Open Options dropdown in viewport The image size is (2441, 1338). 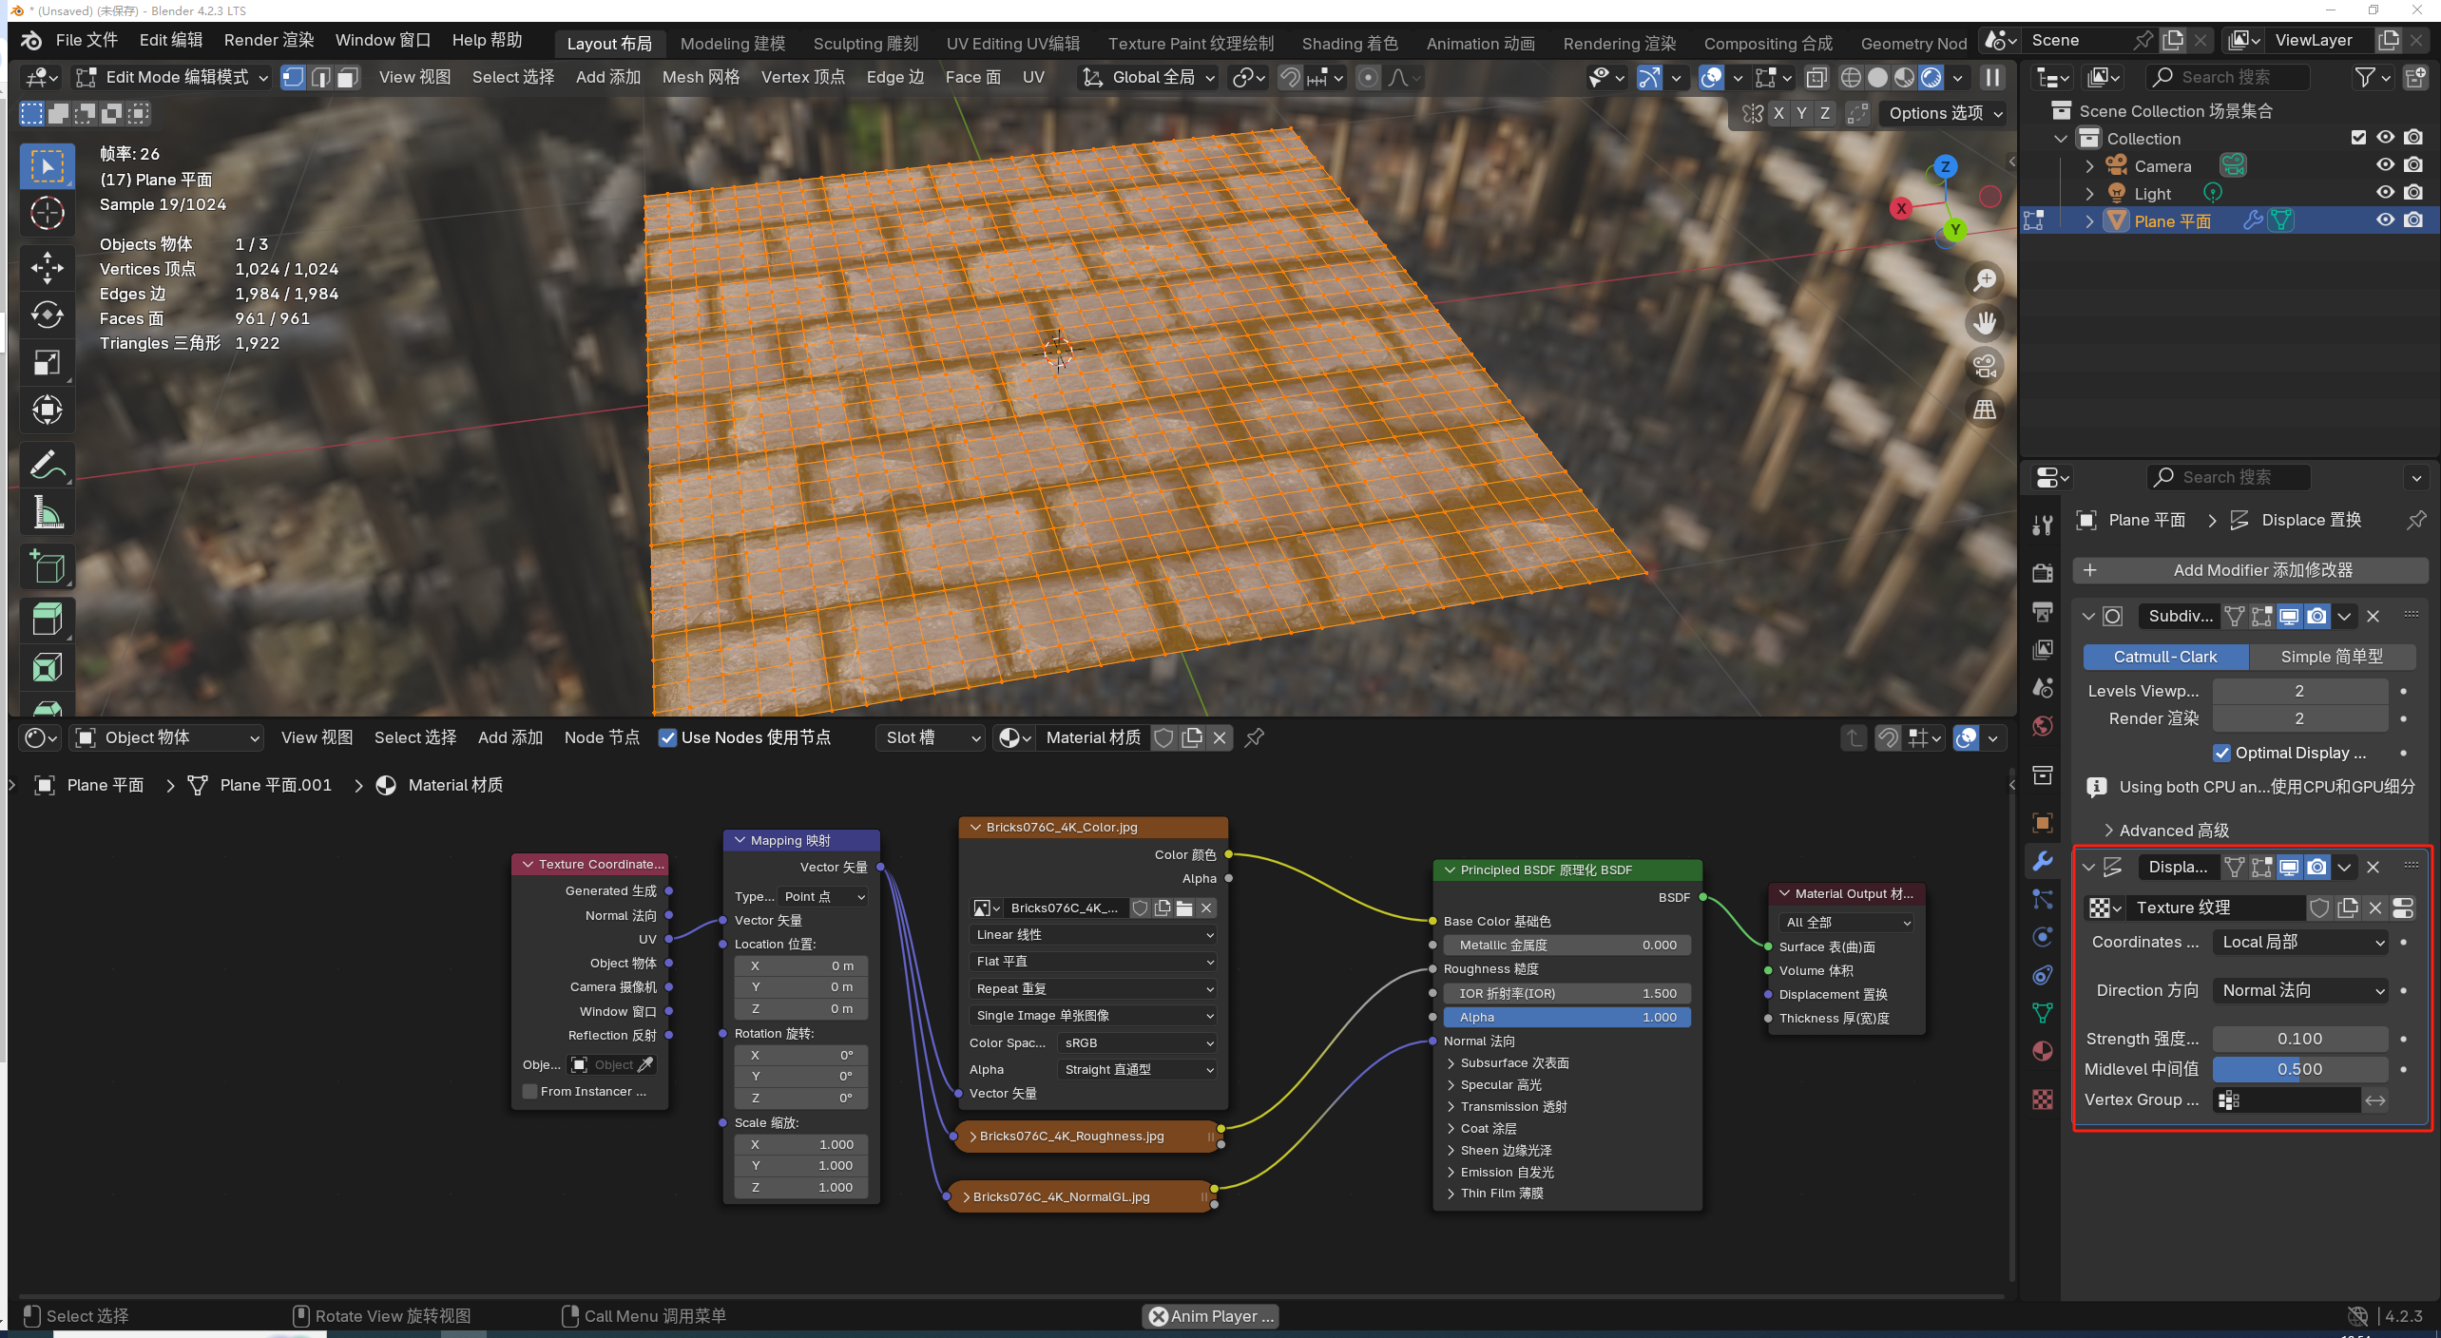pos(1945,114)
